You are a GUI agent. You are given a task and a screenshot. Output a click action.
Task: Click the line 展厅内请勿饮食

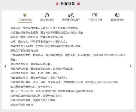point(31,64)
